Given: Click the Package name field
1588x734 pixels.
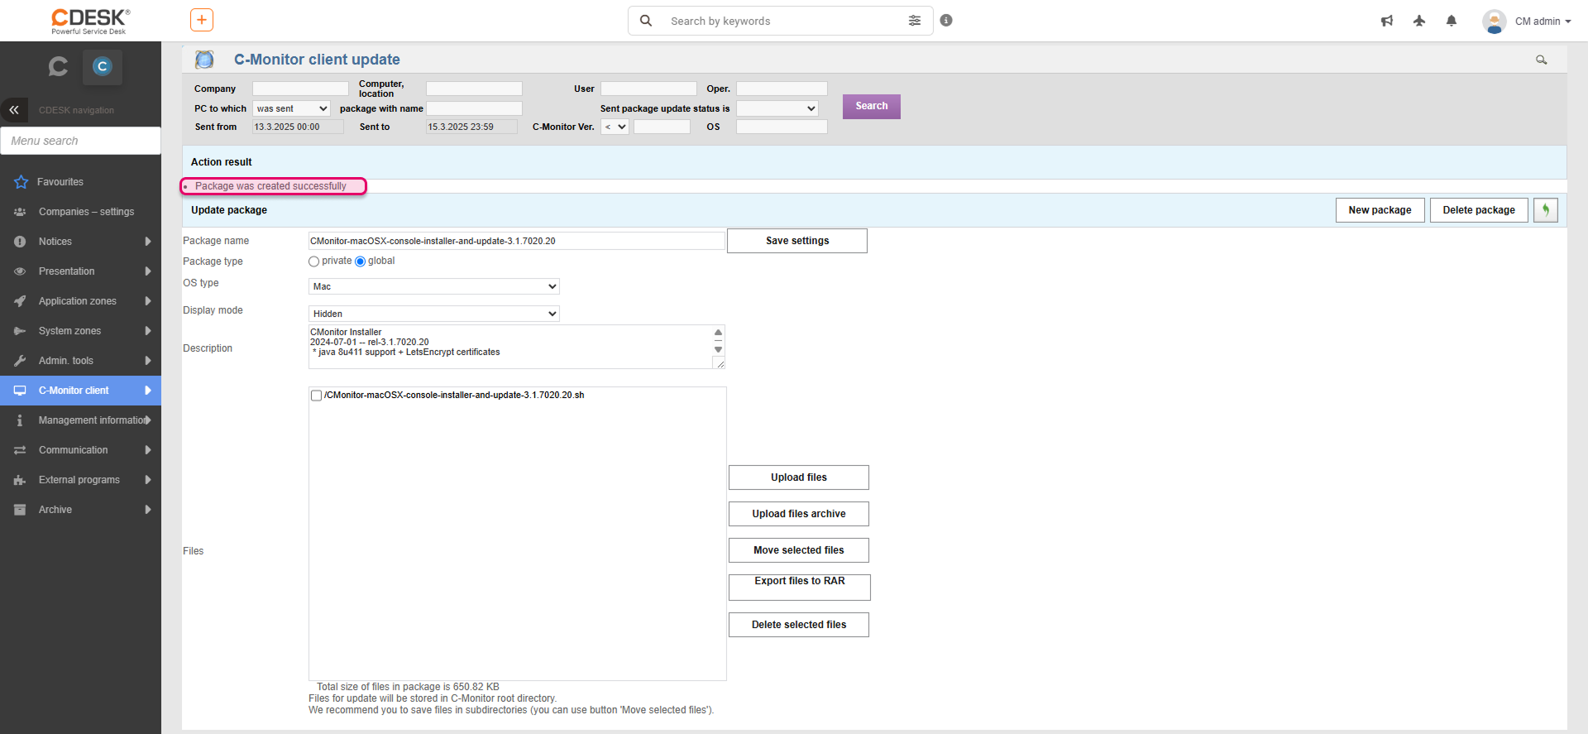Looking at the screenshot, I should (x=517, y=241).
